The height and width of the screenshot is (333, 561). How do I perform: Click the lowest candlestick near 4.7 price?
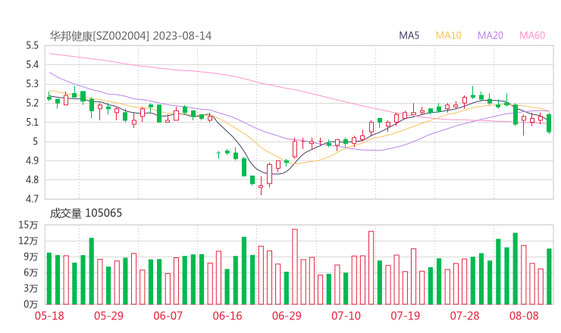coord(261,186)
